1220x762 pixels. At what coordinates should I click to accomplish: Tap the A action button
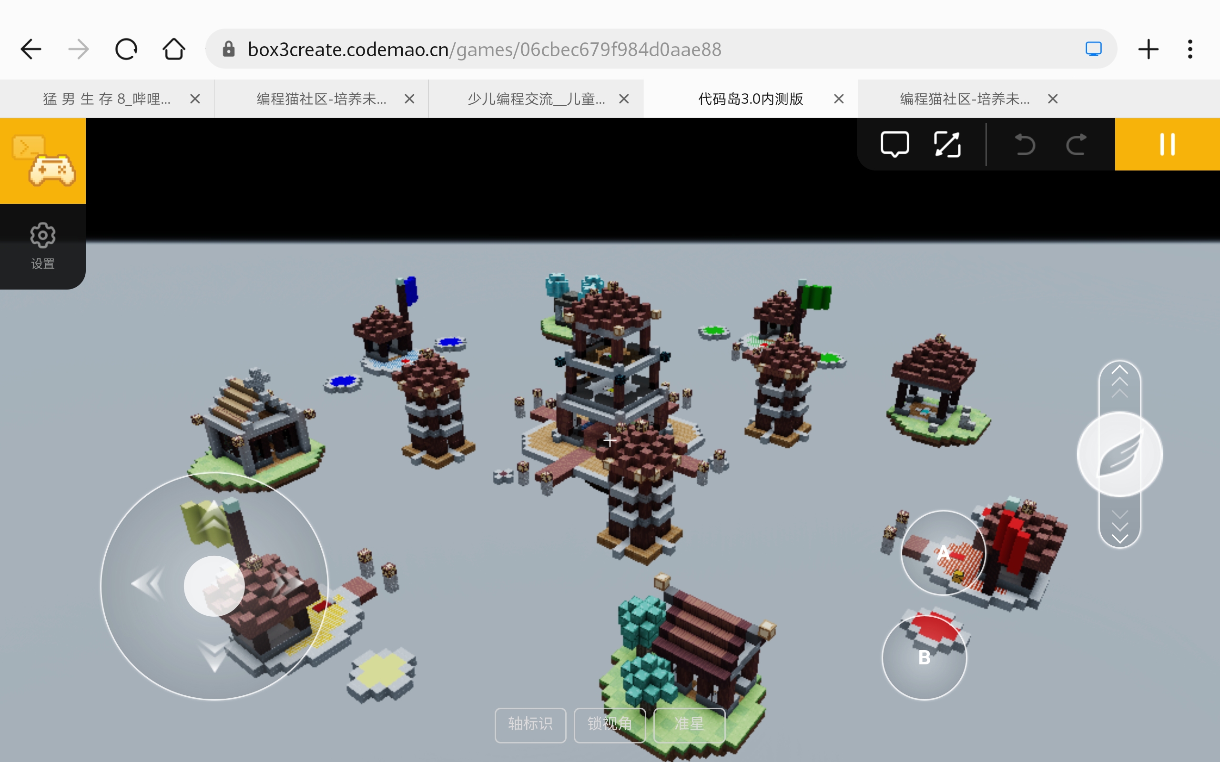pos(943,553)
